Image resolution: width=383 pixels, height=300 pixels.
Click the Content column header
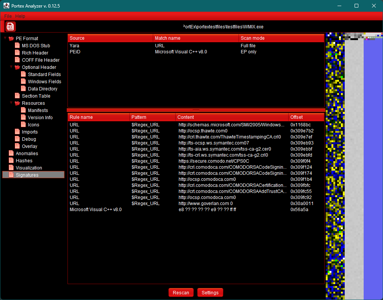pyautogui.click(x=232, y=117)
